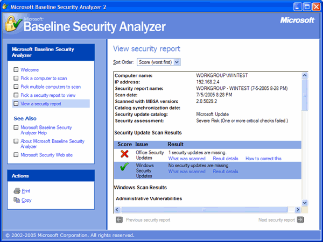Click the horizontal scrollbar thumb
Screen dimensions: 323x242
tap(204, 210)
